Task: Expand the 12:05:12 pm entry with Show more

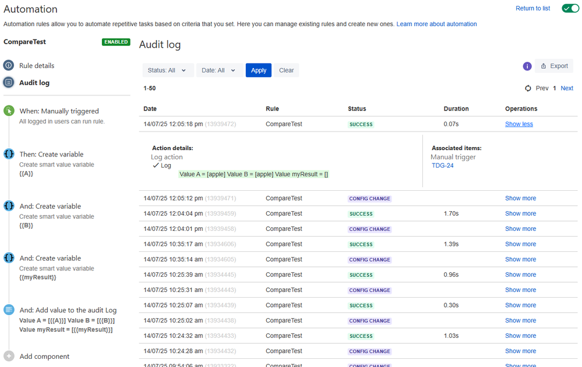Action: click(x=520, y=198)
